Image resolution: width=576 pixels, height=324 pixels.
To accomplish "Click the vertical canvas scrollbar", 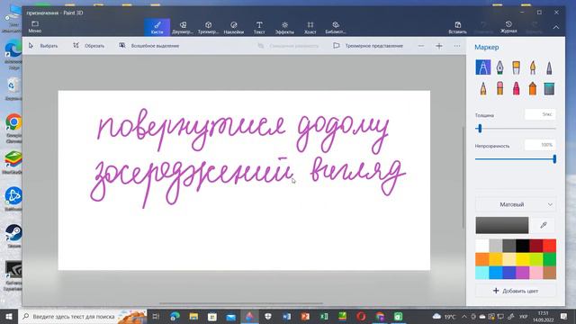I will pyautogui.click(x=463, y=177).
